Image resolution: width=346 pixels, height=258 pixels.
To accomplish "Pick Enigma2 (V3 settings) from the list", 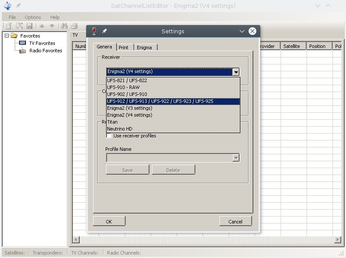I will pyautogui.click(x=129, y=108).
